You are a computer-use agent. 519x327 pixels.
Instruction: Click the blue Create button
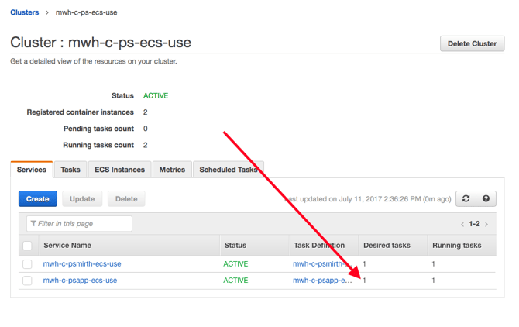pos(37,199)
